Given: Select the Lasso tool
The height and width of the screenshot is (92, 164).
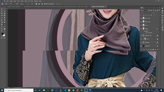Looking at the screenshot, I should tap(2, 11).
